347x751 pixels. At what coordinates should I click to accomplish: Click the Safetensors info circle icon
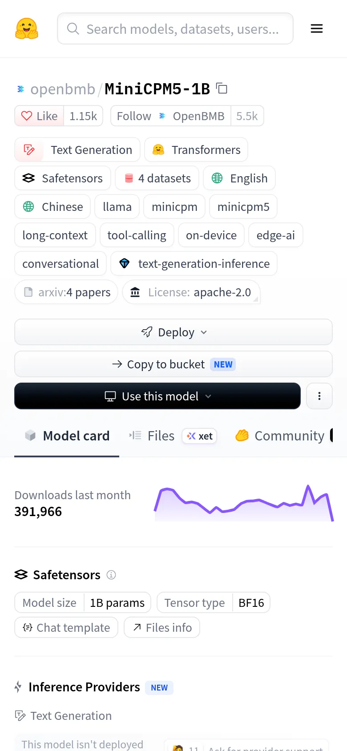point(111,575)
